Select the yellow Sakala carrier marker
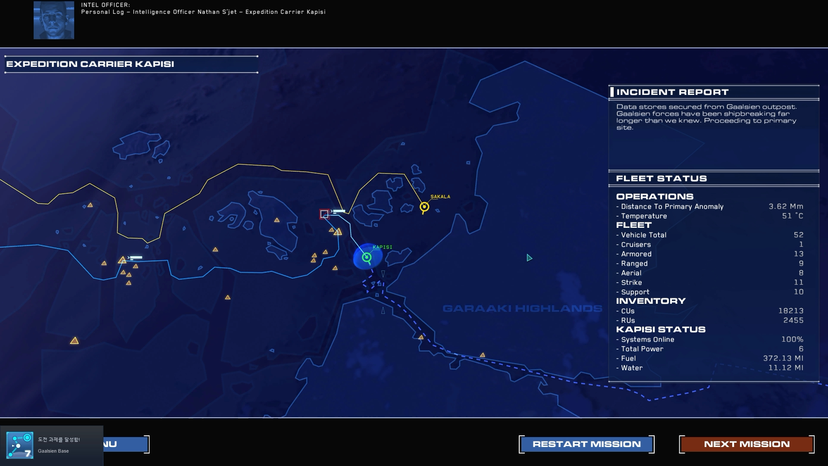The height and width of the screenshot is (466, 828). click(424, 207)
